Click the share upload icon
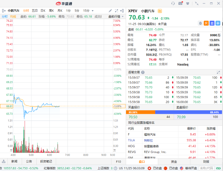 [x=4, y=161]
